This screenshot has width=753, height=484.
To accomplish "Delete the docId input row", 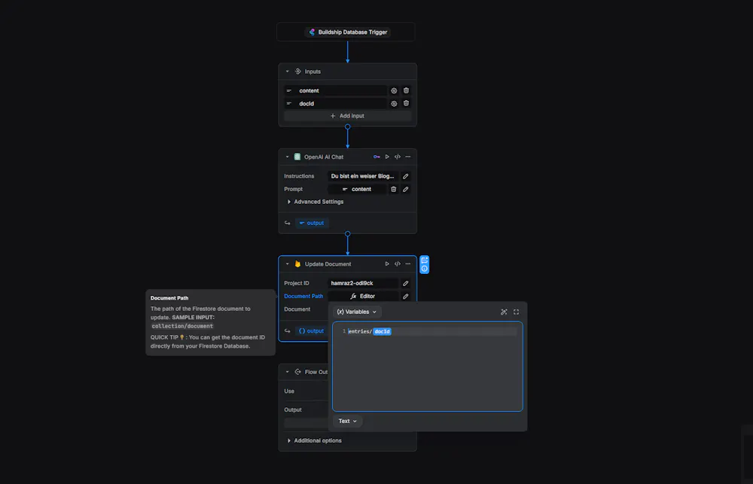I will [407, 103].
